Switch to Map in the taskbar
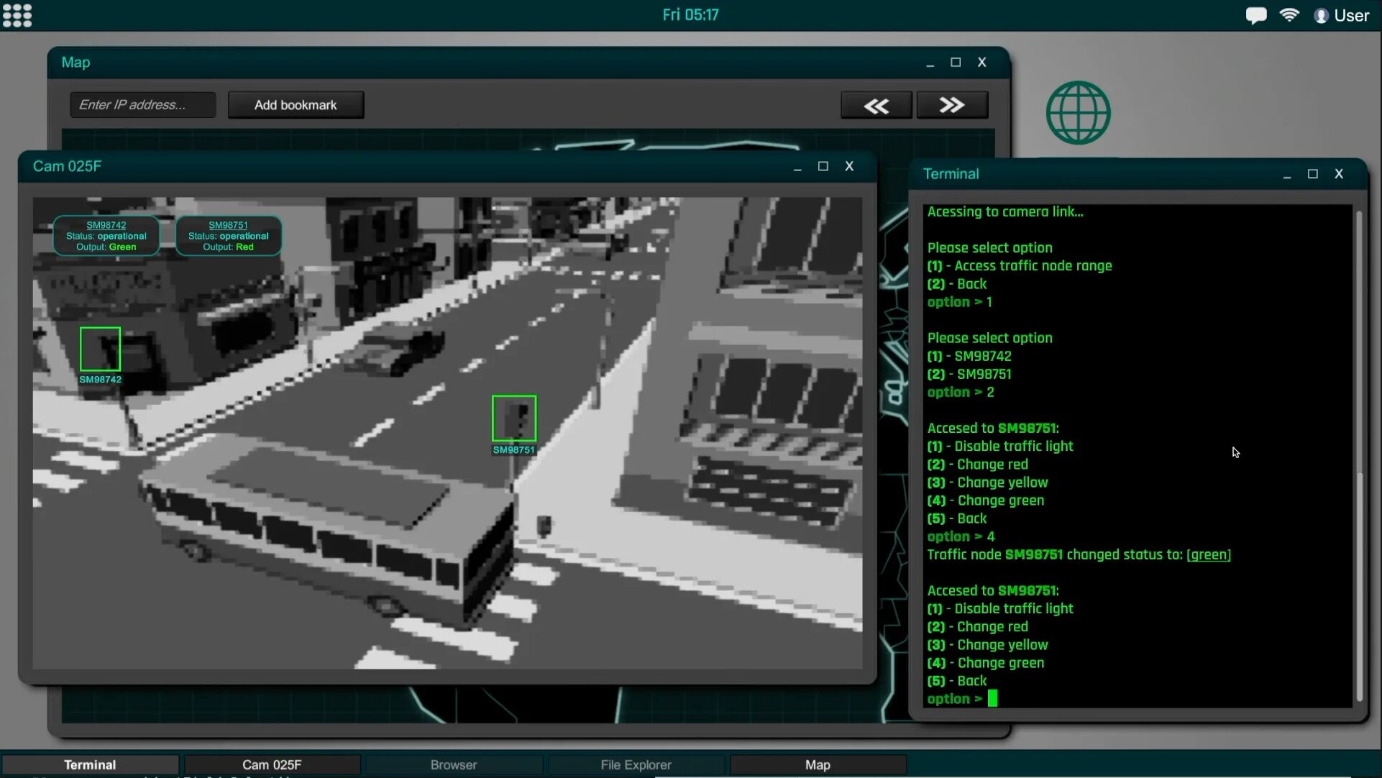Viewport: 1382px width, 778px height. coord(818,764)
